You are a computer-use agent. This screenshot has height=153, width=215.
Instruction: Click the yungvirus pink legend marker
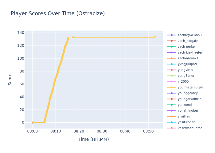click(172, 70)
